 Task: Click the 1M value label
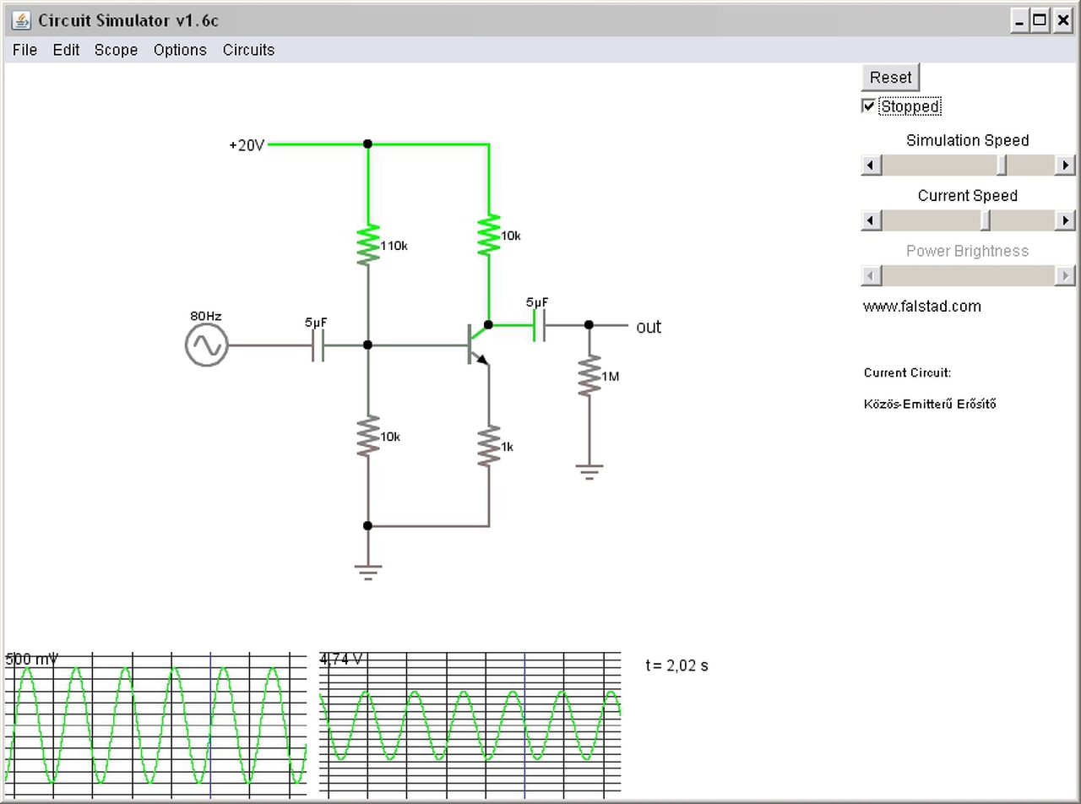pyautogui.click(x=611, y=377)
